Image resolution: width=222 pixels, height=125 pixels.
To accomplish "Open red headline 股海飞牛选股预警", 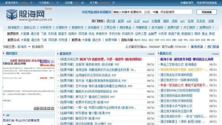I will point(111,59).
